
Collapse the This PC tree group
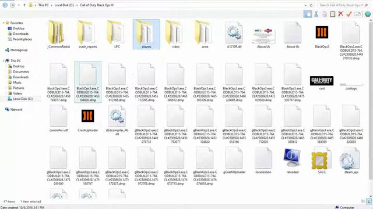(x=3, y=61)
